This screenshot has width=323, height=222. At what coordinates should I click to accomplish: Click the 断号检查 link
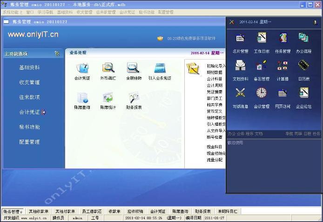point(215,137)
